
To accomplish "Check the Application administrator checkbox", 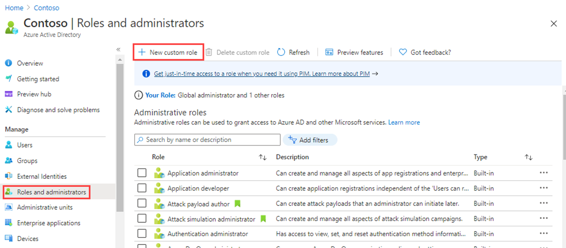I will click(142, 173).
